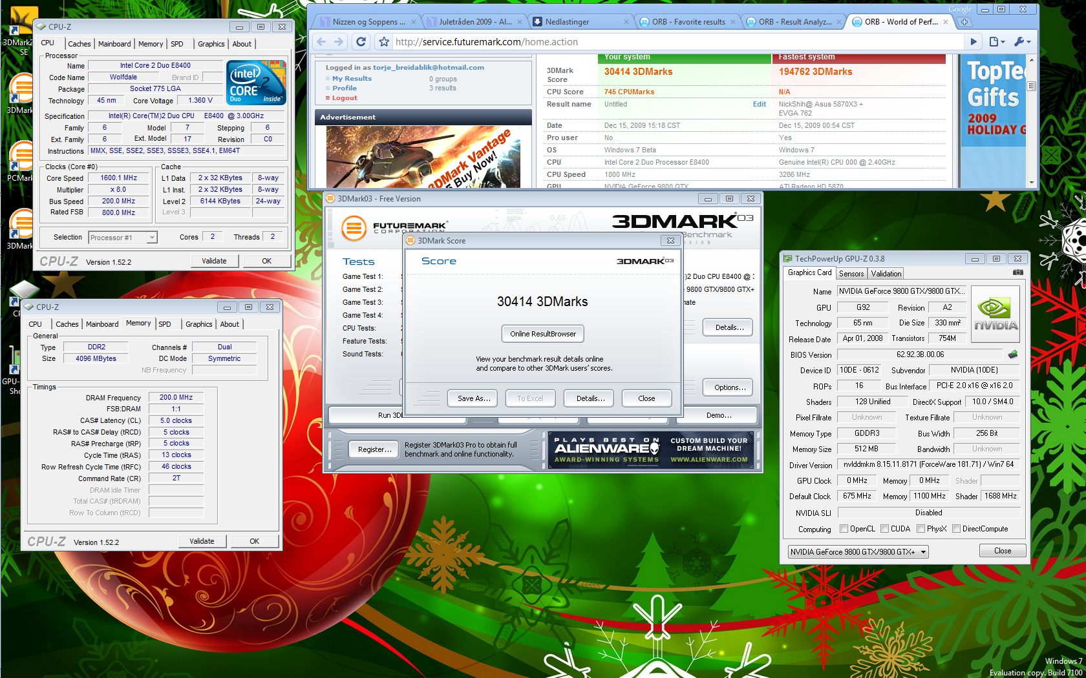Enable the PhysX checkbox in GPU-Z
This screenshot has height=678, width=1086.
pyautogui.click(x=921, y=529)
